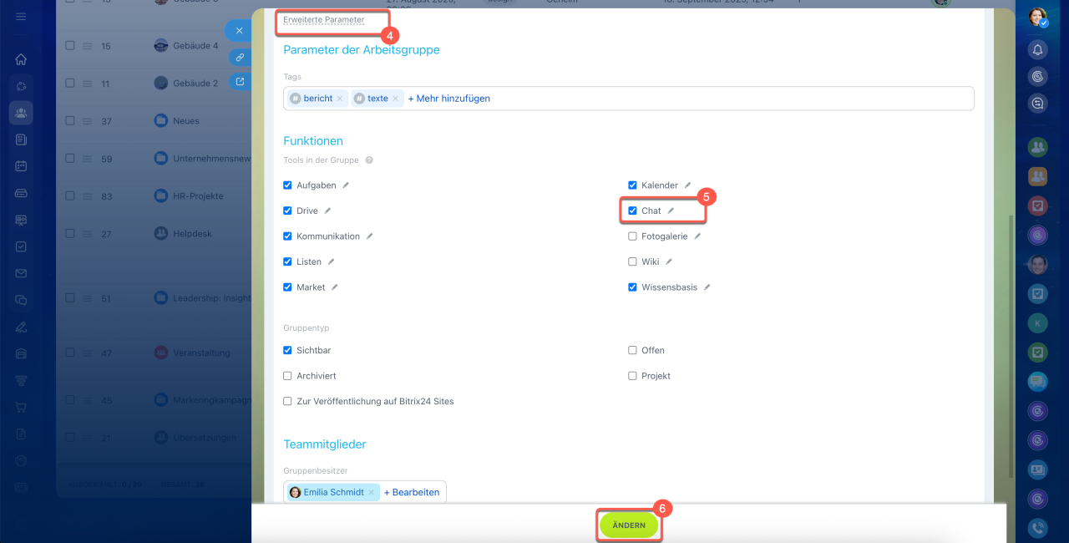Click + Mehr hinzufügen in tags
This screenshot has width=1069, height=543.
tap(448, 99)
